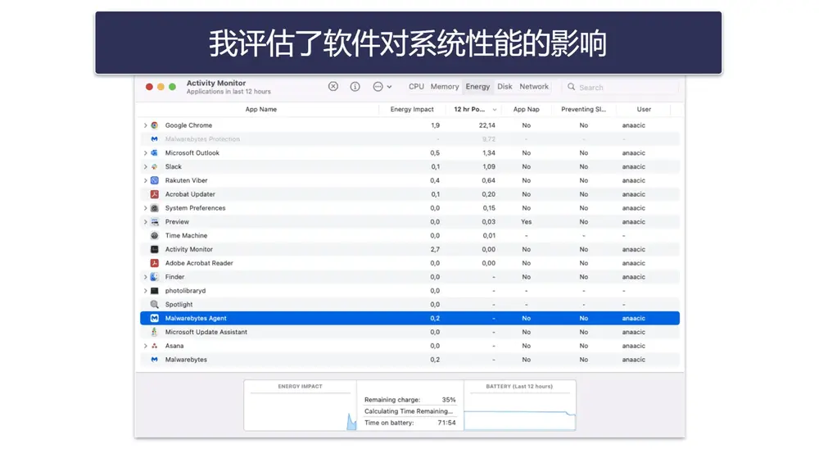Open the ellipsis more-options menu
This screenshot has width=819, height=449.
click(382, 87)
